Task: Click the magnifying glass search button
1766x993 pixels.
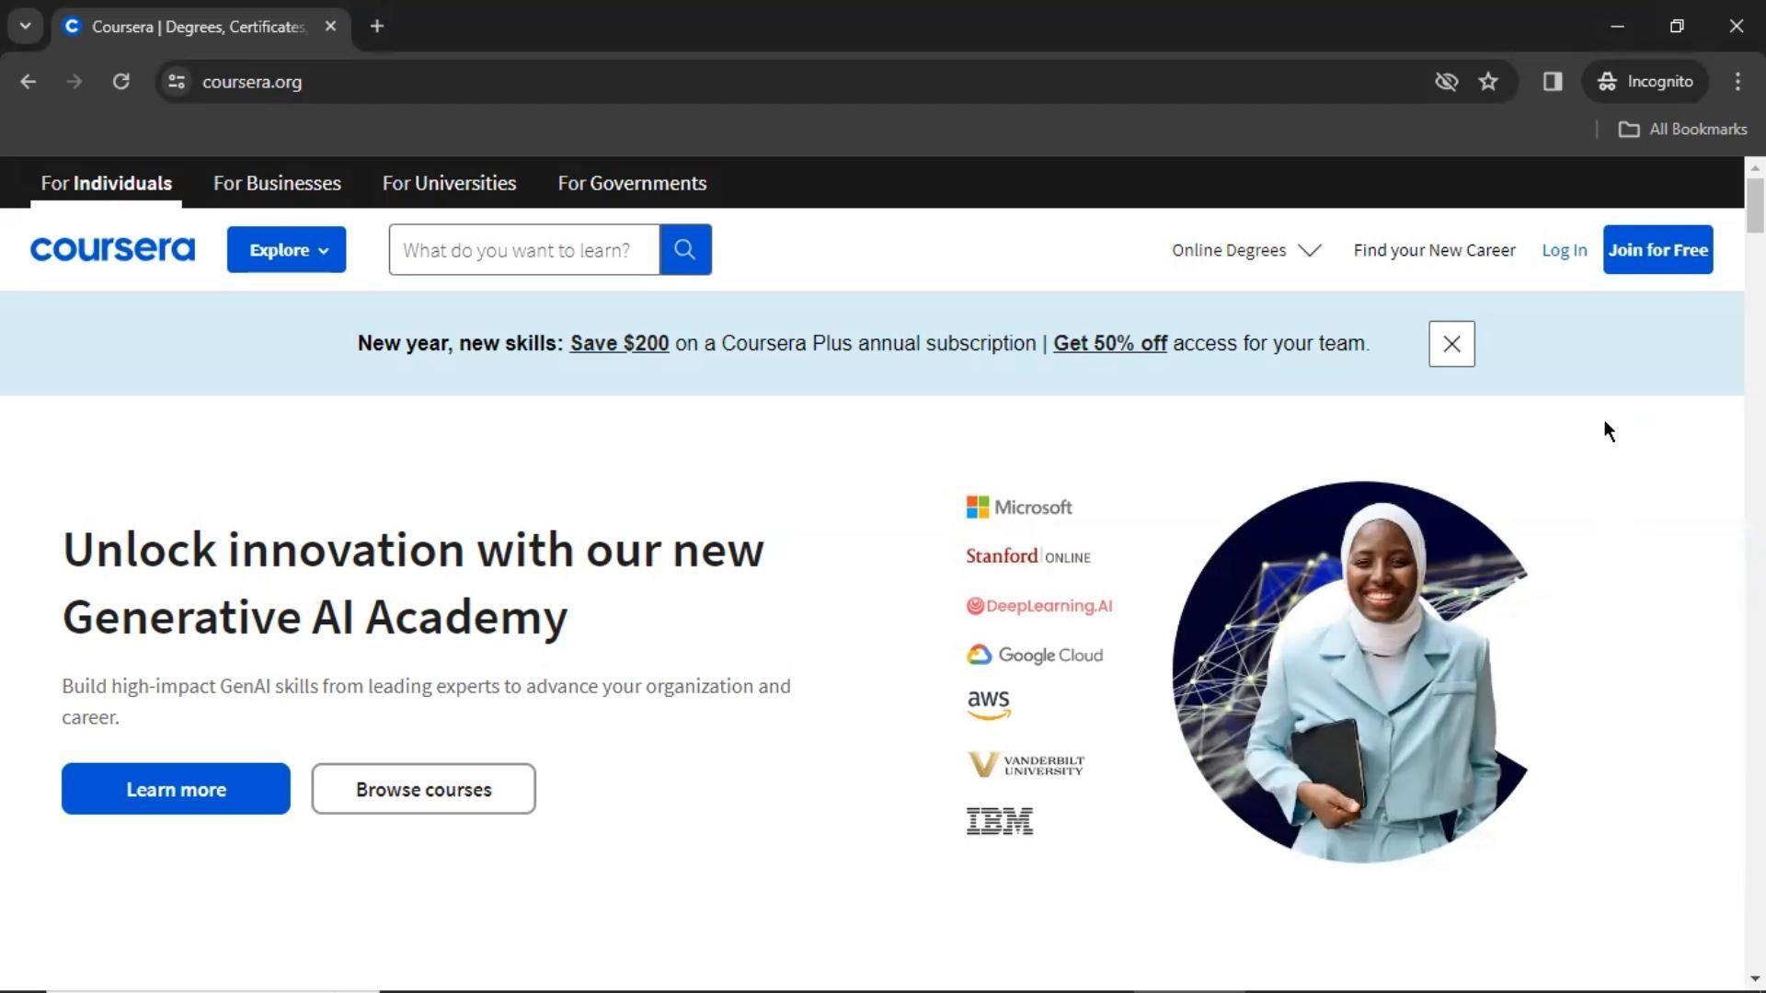Action: [x=685, y=249]
